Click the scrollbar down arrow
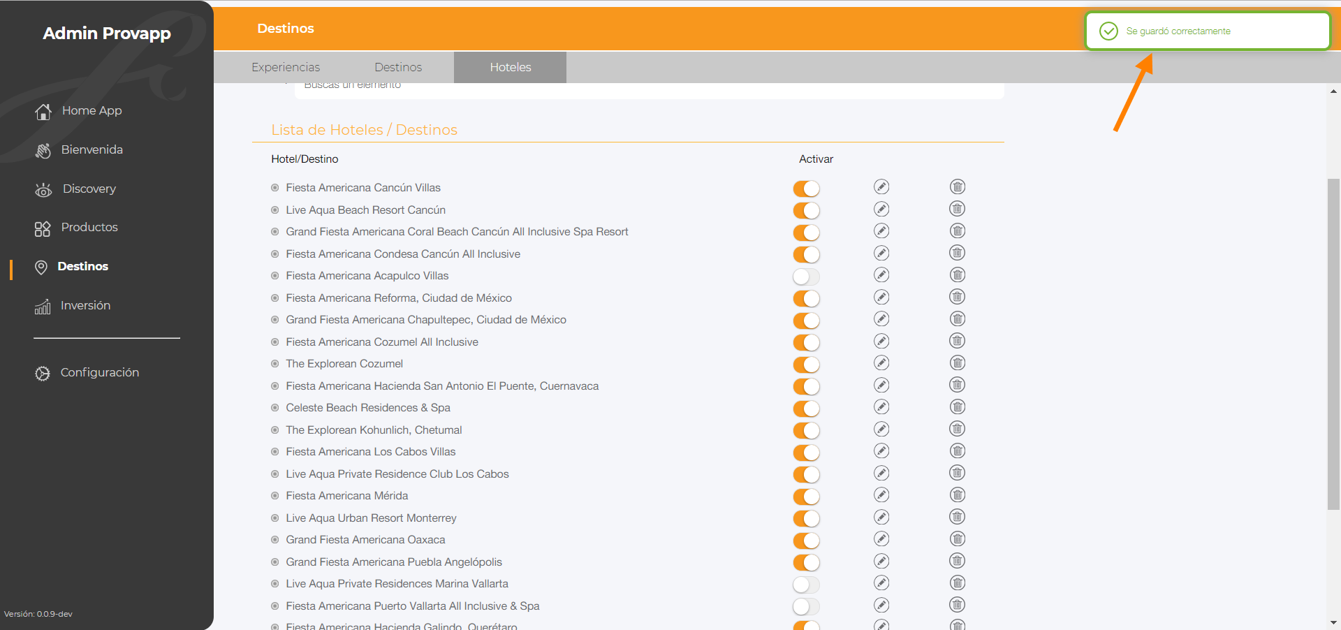 point(1333,622)
